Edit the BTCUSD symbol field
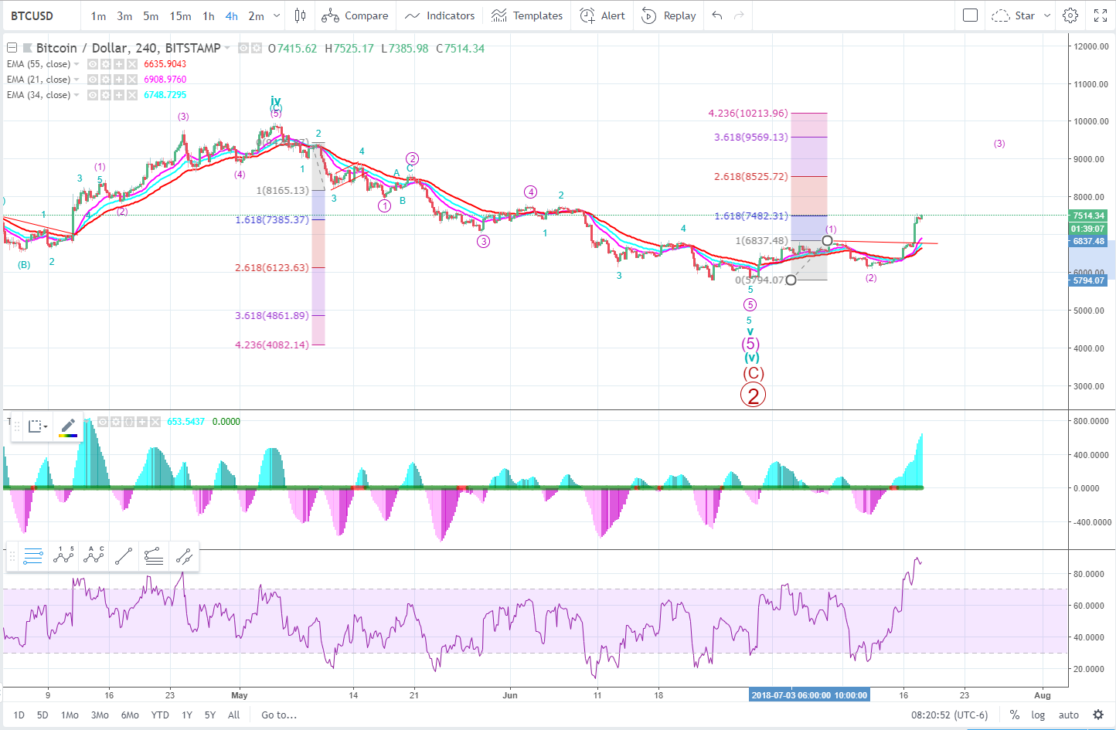Screen dimensions: 1116x730 [x=32, y=15]
